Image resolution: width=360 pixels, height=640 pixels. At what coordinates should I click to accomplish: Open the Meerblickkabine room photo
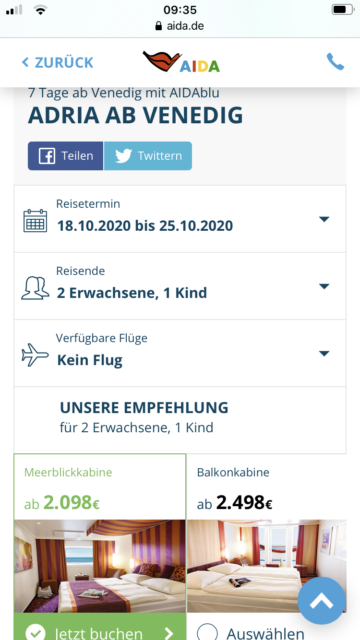[x=100, y=566]
